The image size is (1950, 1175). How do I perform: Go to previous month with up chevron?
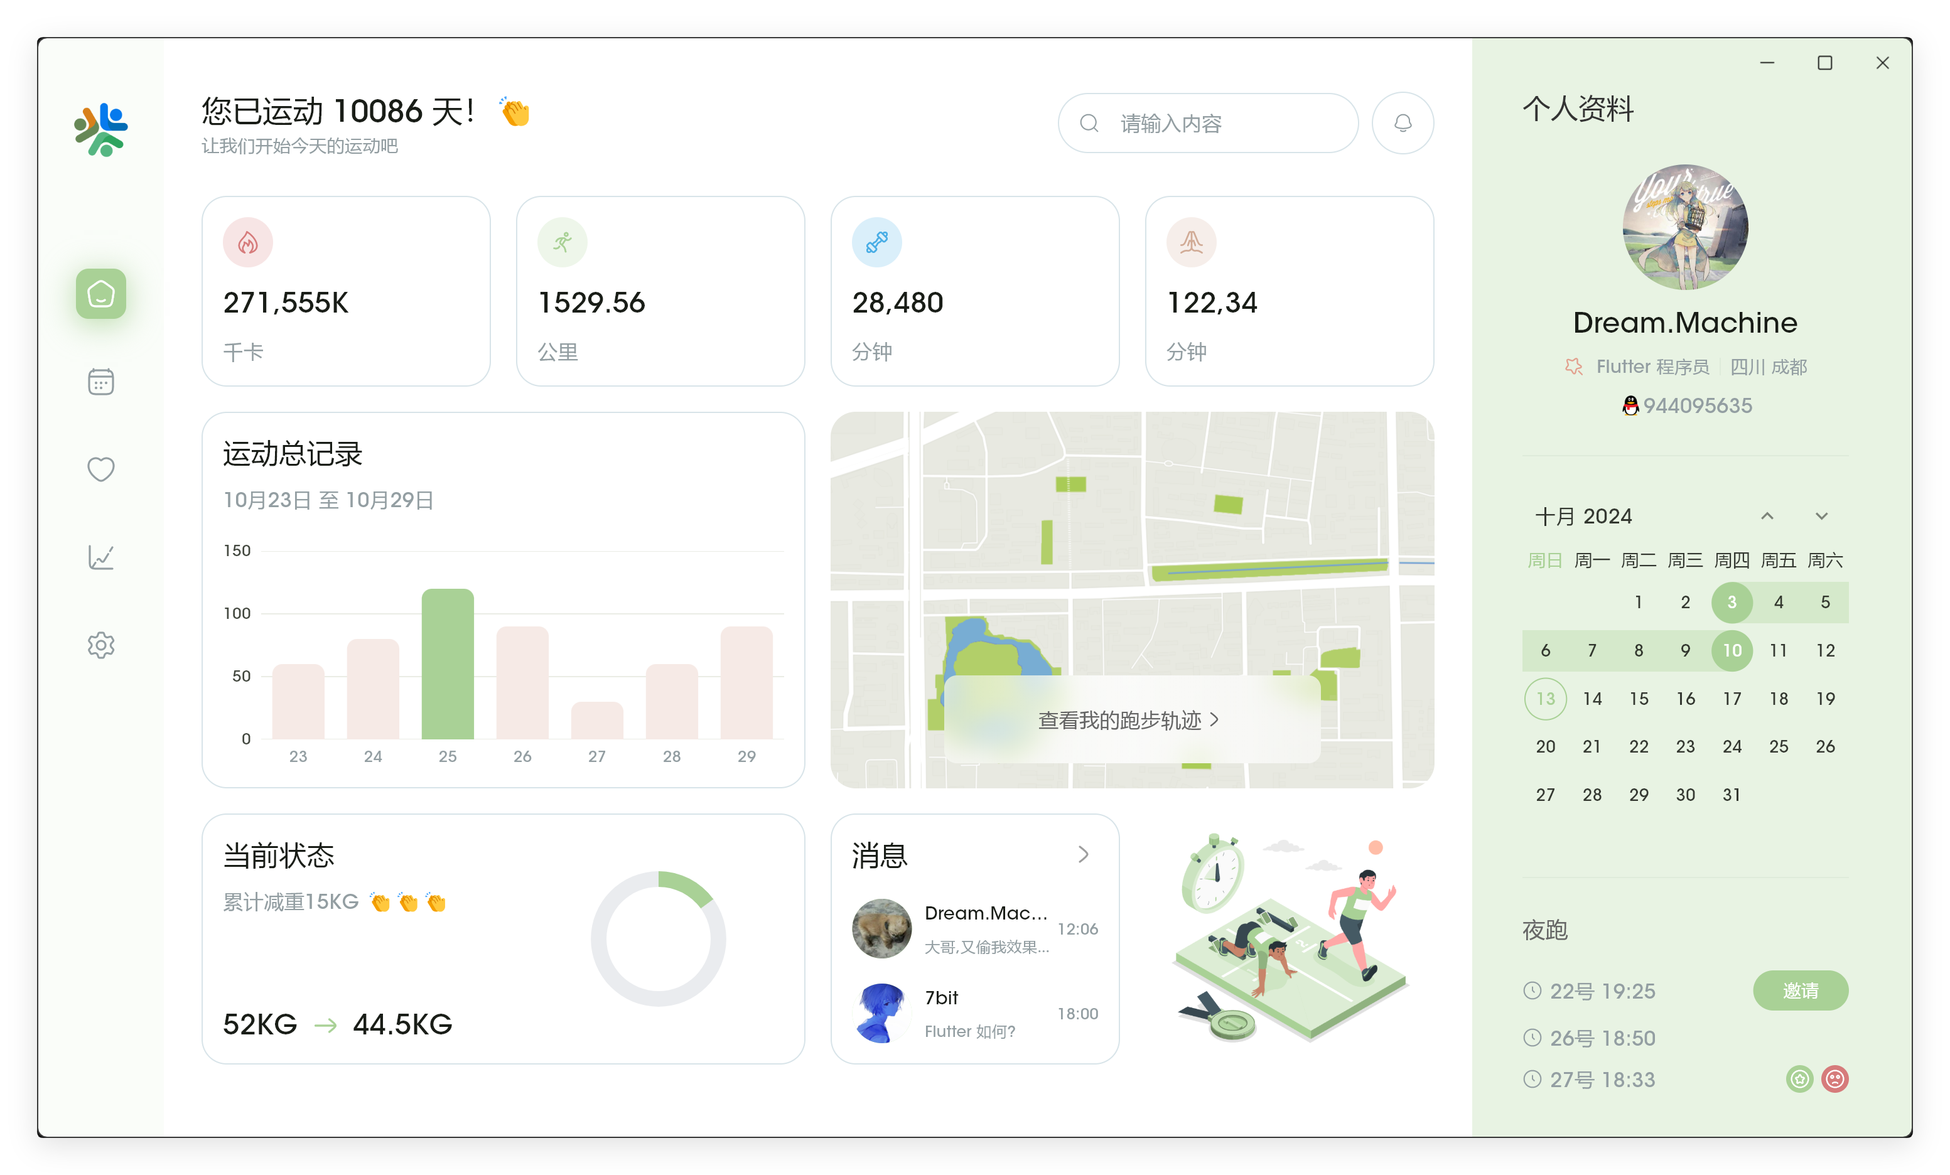click(1767, 516)
